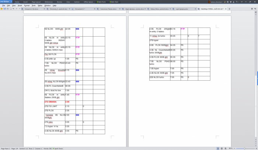Click the 90 % zoom level value
258x150 pixels.
(x=230, y=149)
